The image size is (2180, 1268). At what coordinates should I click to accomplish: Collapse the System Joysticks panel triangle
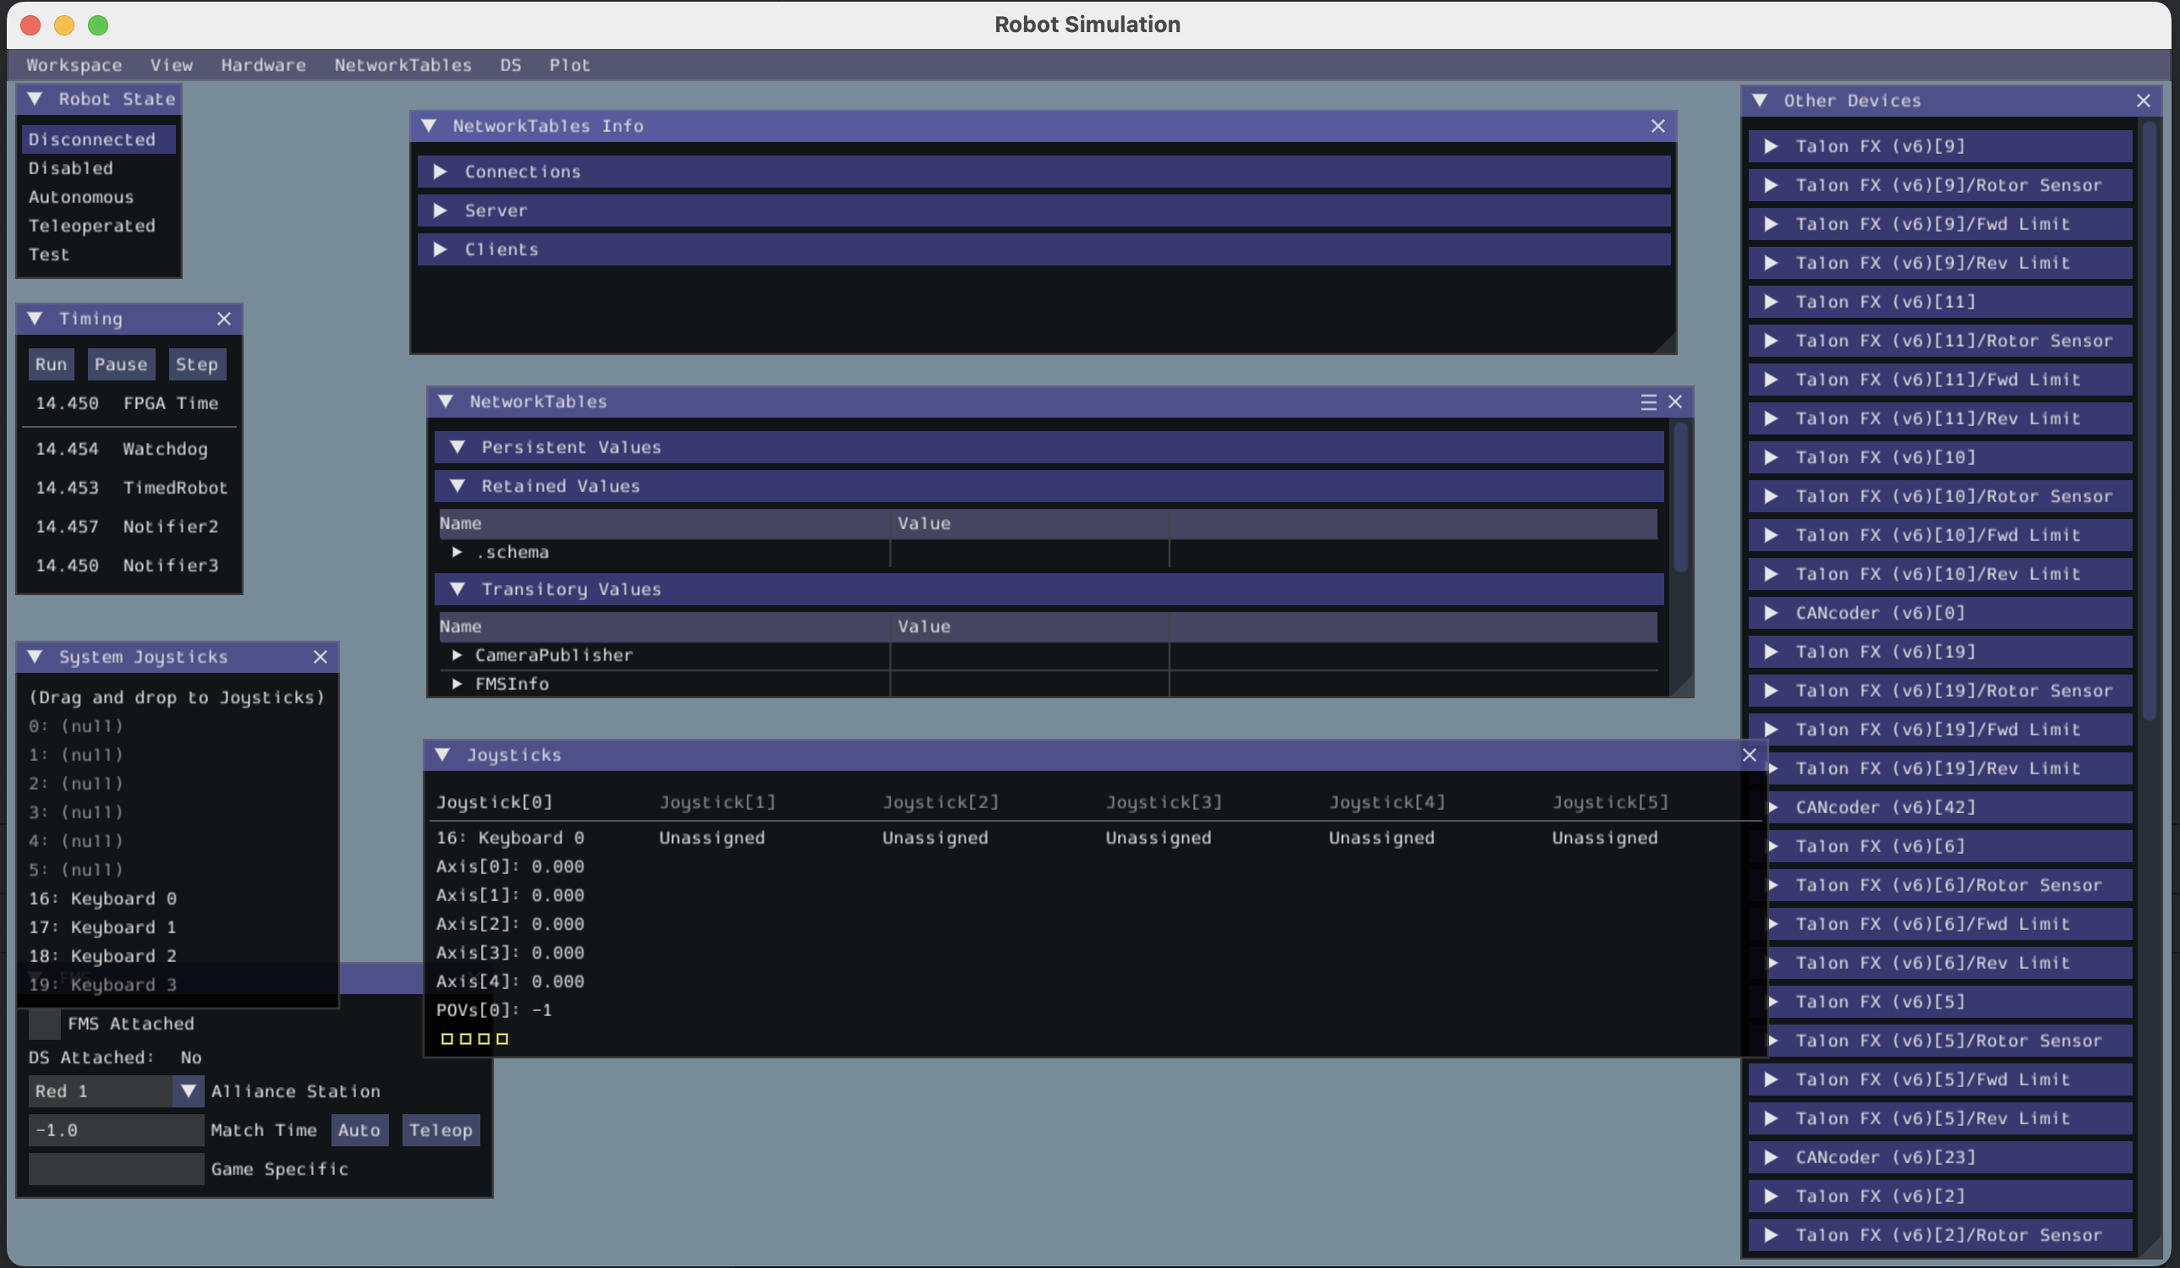coord(35,657)
